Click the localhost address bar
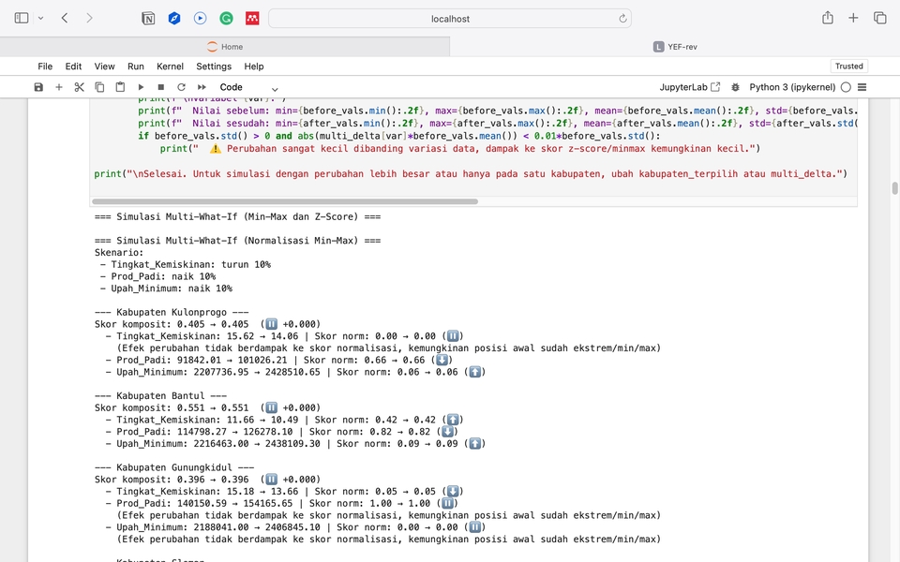The width and height of the screenshot is (900, 562). 450,18
